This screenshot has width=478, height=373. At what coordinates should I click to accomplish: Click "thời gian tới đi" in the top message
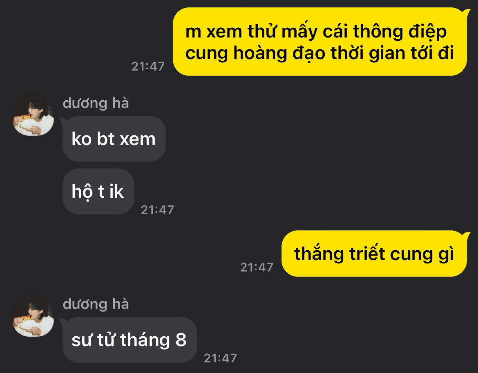tap(393, 53)
